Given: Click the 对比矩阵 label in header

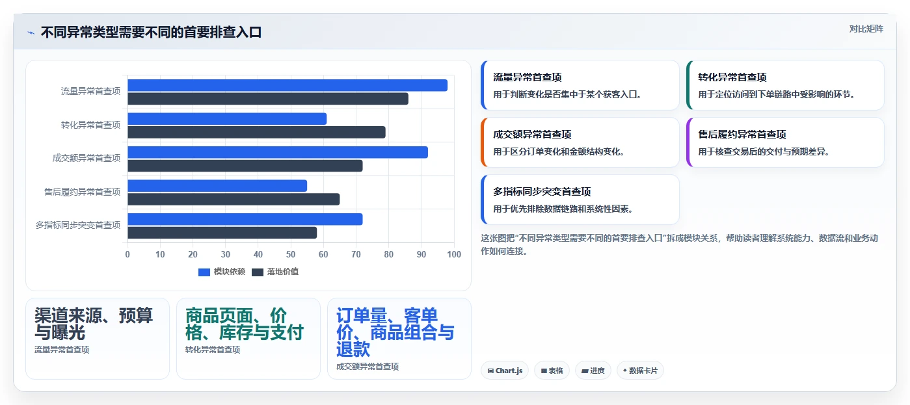Looking at the screenshot, I should pos(866,29).
